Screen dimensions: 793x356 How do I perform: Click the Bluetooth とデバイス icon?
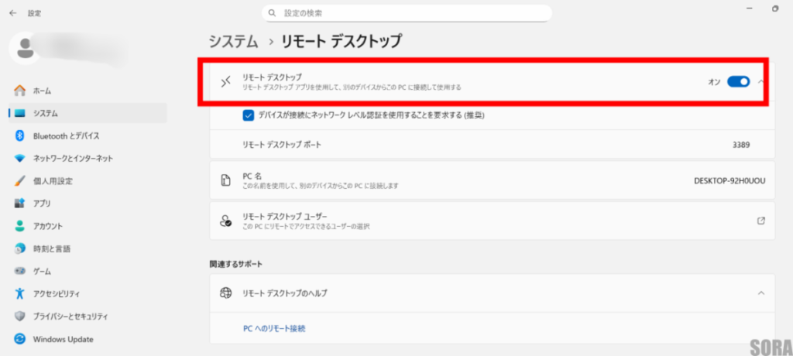20,136
